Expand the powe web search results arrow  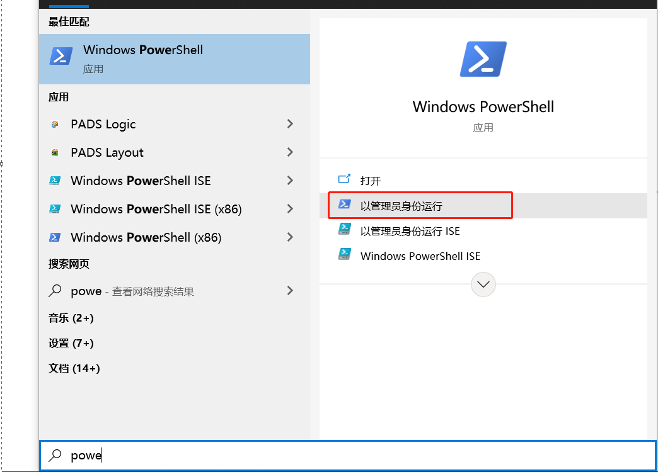290,291
